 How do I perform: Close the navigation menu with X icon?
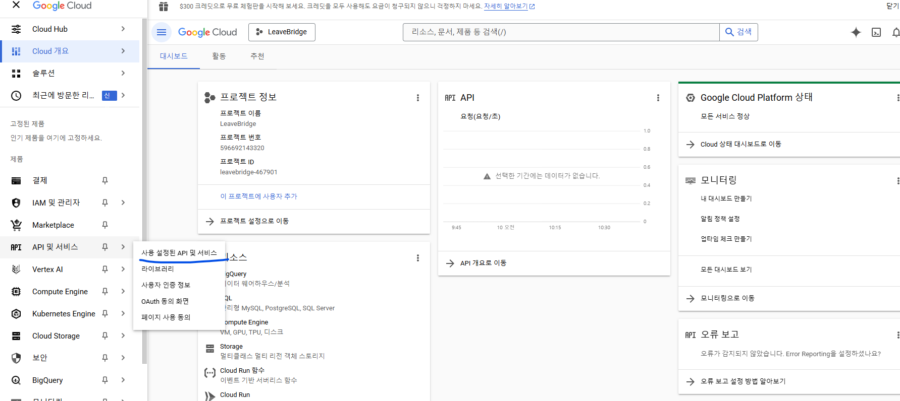pos(16,5)
